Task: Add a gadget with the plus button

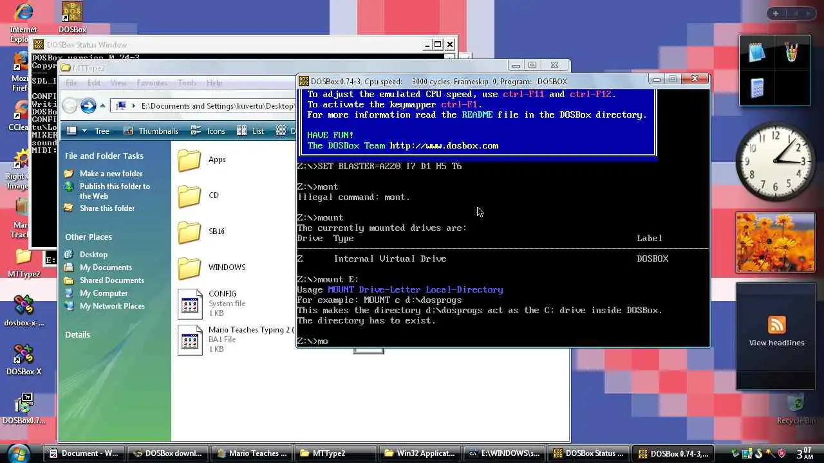Action: tap(776, 14)
